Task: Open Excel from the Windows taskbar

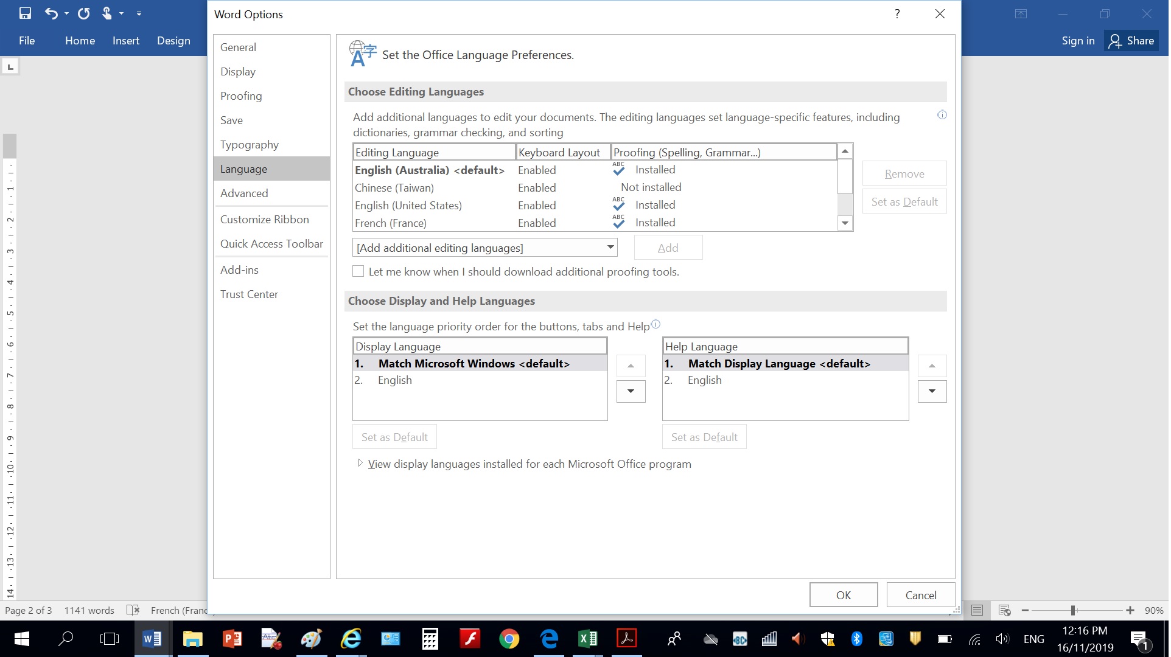Action: 587,639
